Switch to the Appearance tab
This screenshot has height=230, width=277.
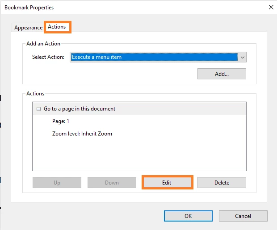click(28, 28)
